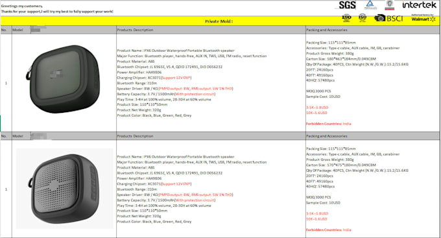
Task: Click 'Bluetooth Chipset: JL 6965E' line beside grille speaker
Action: pos(170,173)
